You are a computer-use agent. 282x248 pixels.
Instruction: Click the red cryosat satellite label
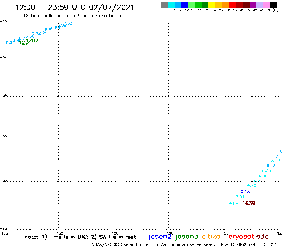(241, 237)
